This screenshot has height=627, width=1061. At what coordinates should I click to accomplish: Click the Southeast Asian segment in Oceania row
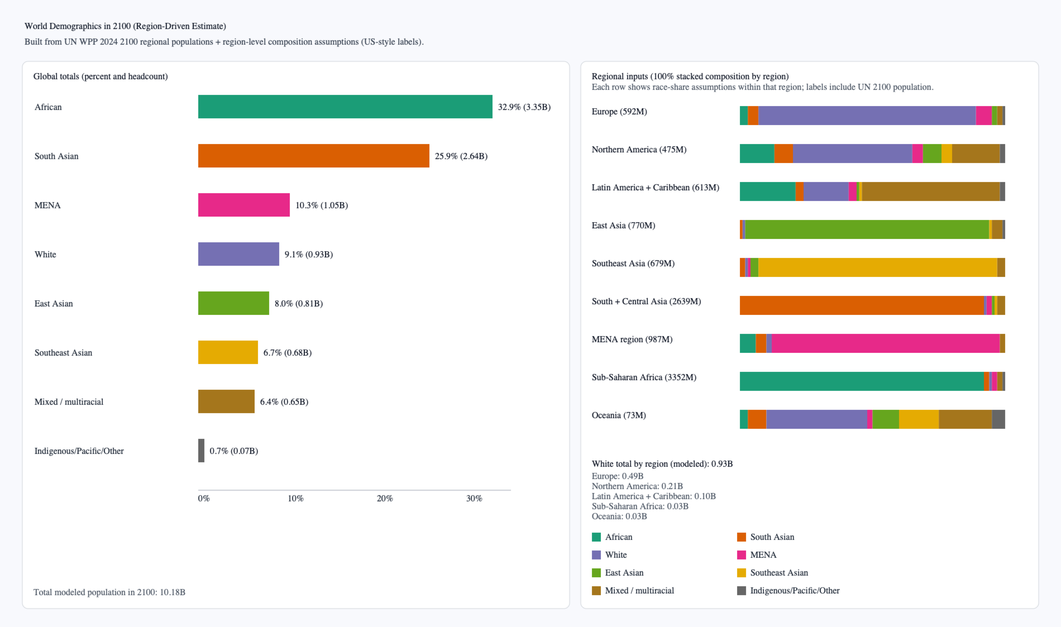[x=919, y=419]
